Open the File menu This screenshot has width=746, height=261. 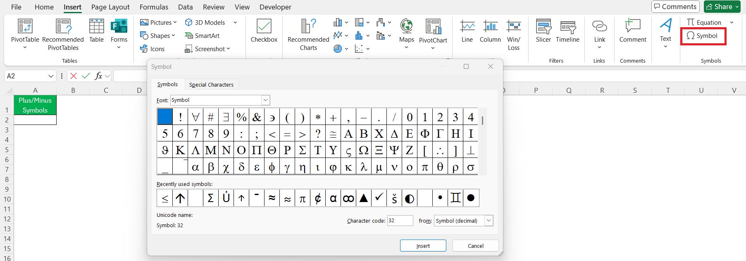pyautogui.click(x=17, y=7)
